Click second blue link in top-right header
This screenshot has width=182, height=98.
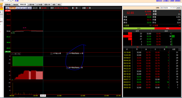pos(166,1)
